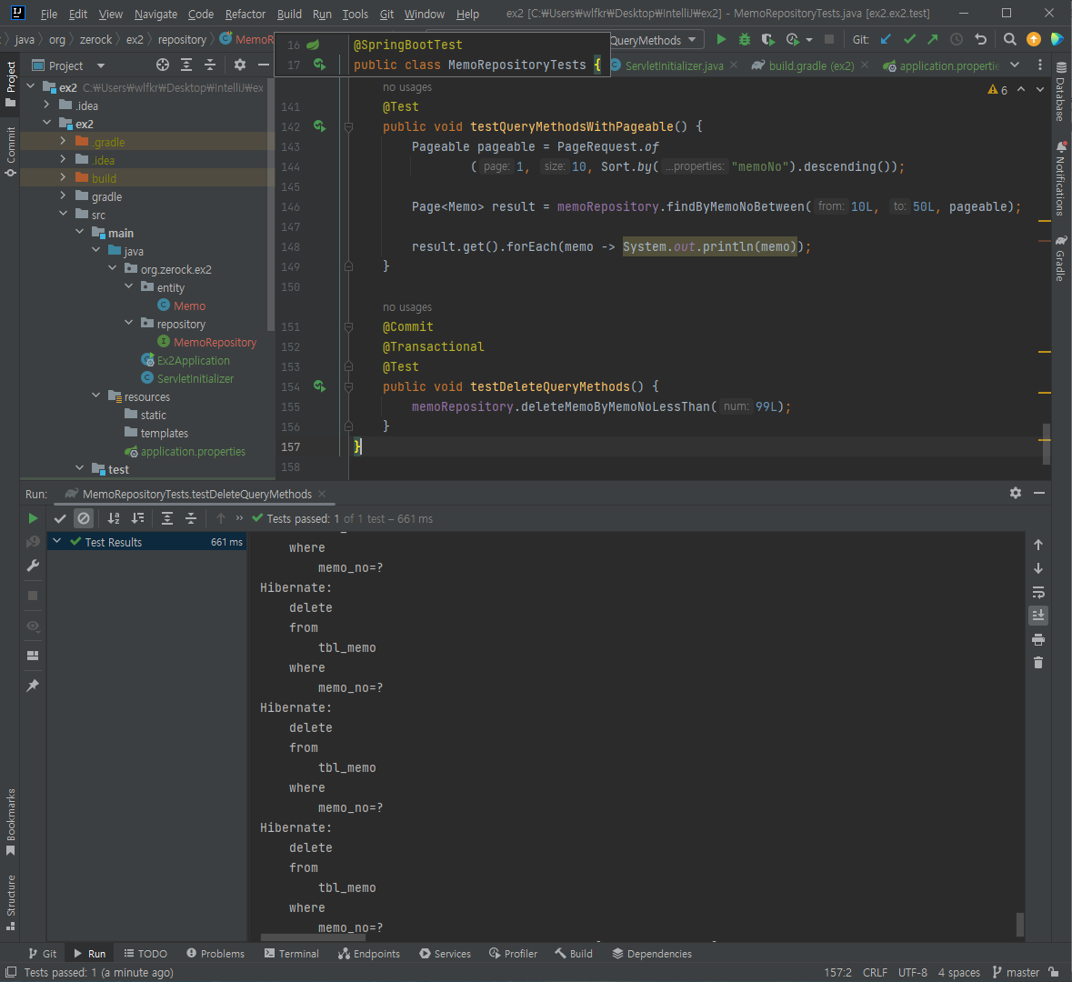The image size is (1072, 982).
Task: Toggle sorting test results by duration
Action: pos(137,518)
